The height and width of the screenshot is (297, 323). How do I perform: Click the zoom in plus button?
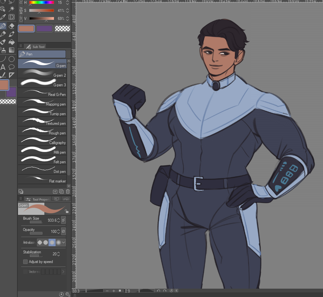113,291
